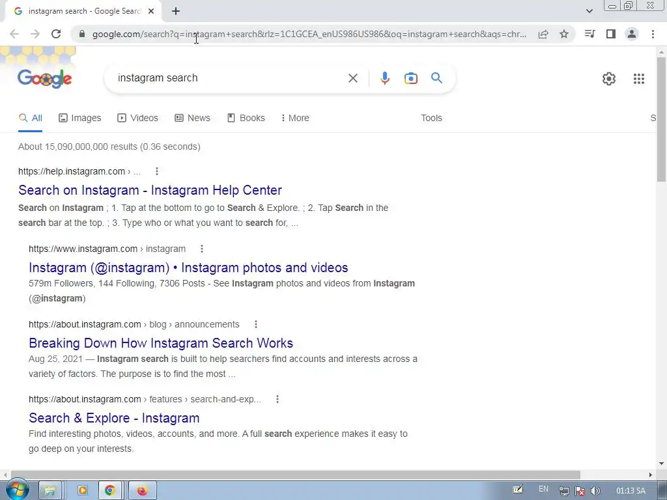
Task: Open Google settings gear
Action: coord(609,79)
